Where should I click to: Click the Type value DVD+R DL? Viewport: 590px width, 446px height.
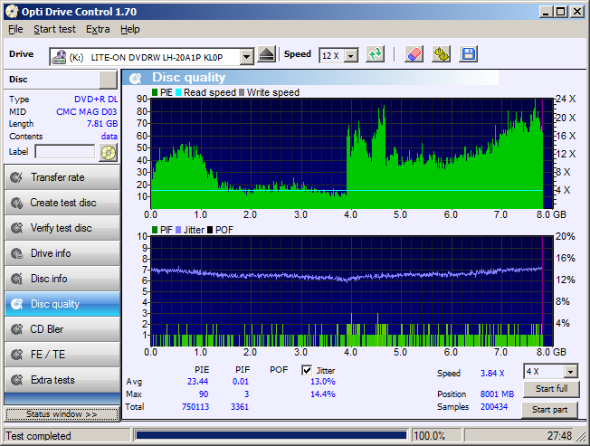click(96, 100)
